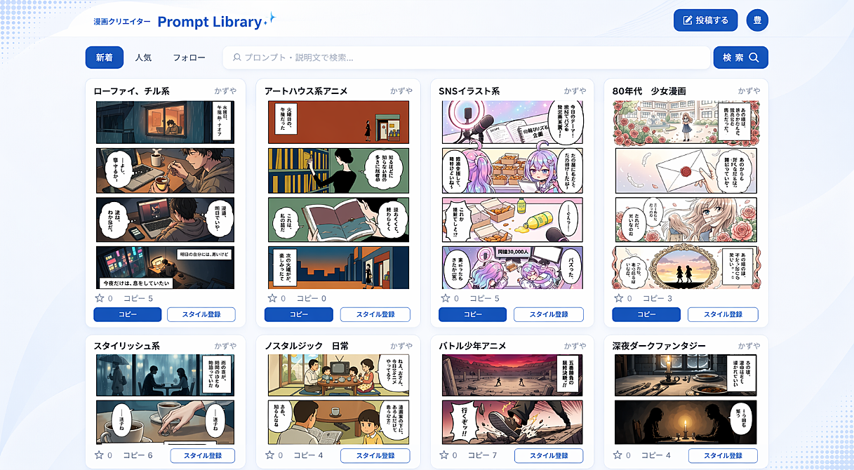Screen dimensions: 854x470
Task: Switch to the フォロー tab
Action: 189,58
